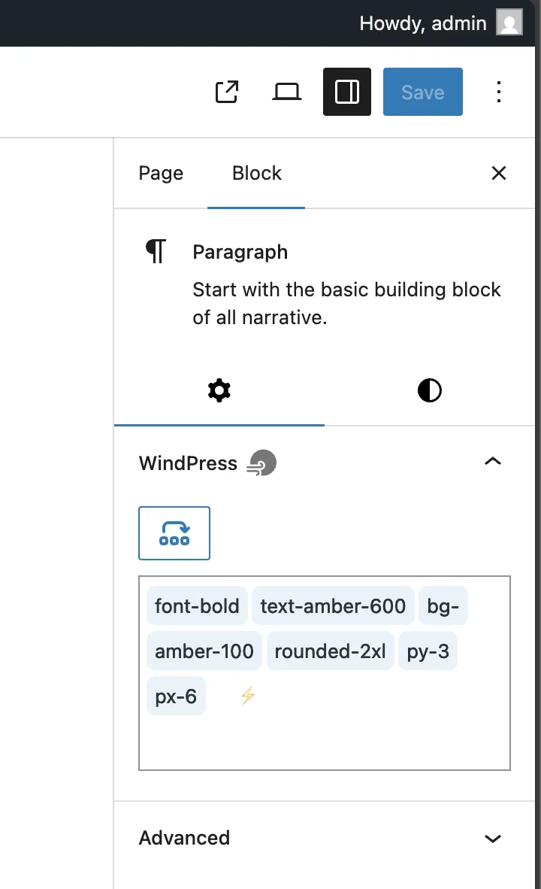Click the desktop preview icon in the toolbar
This screenshot has width=541, height=889.
[286, 91]
